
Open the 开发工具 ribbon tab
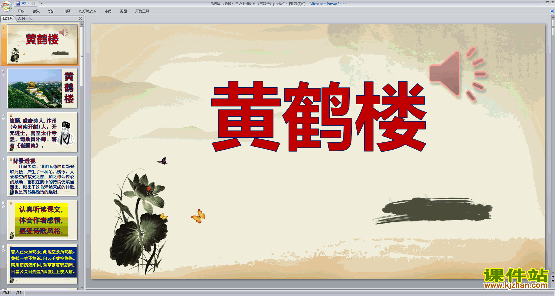point(142,11)
